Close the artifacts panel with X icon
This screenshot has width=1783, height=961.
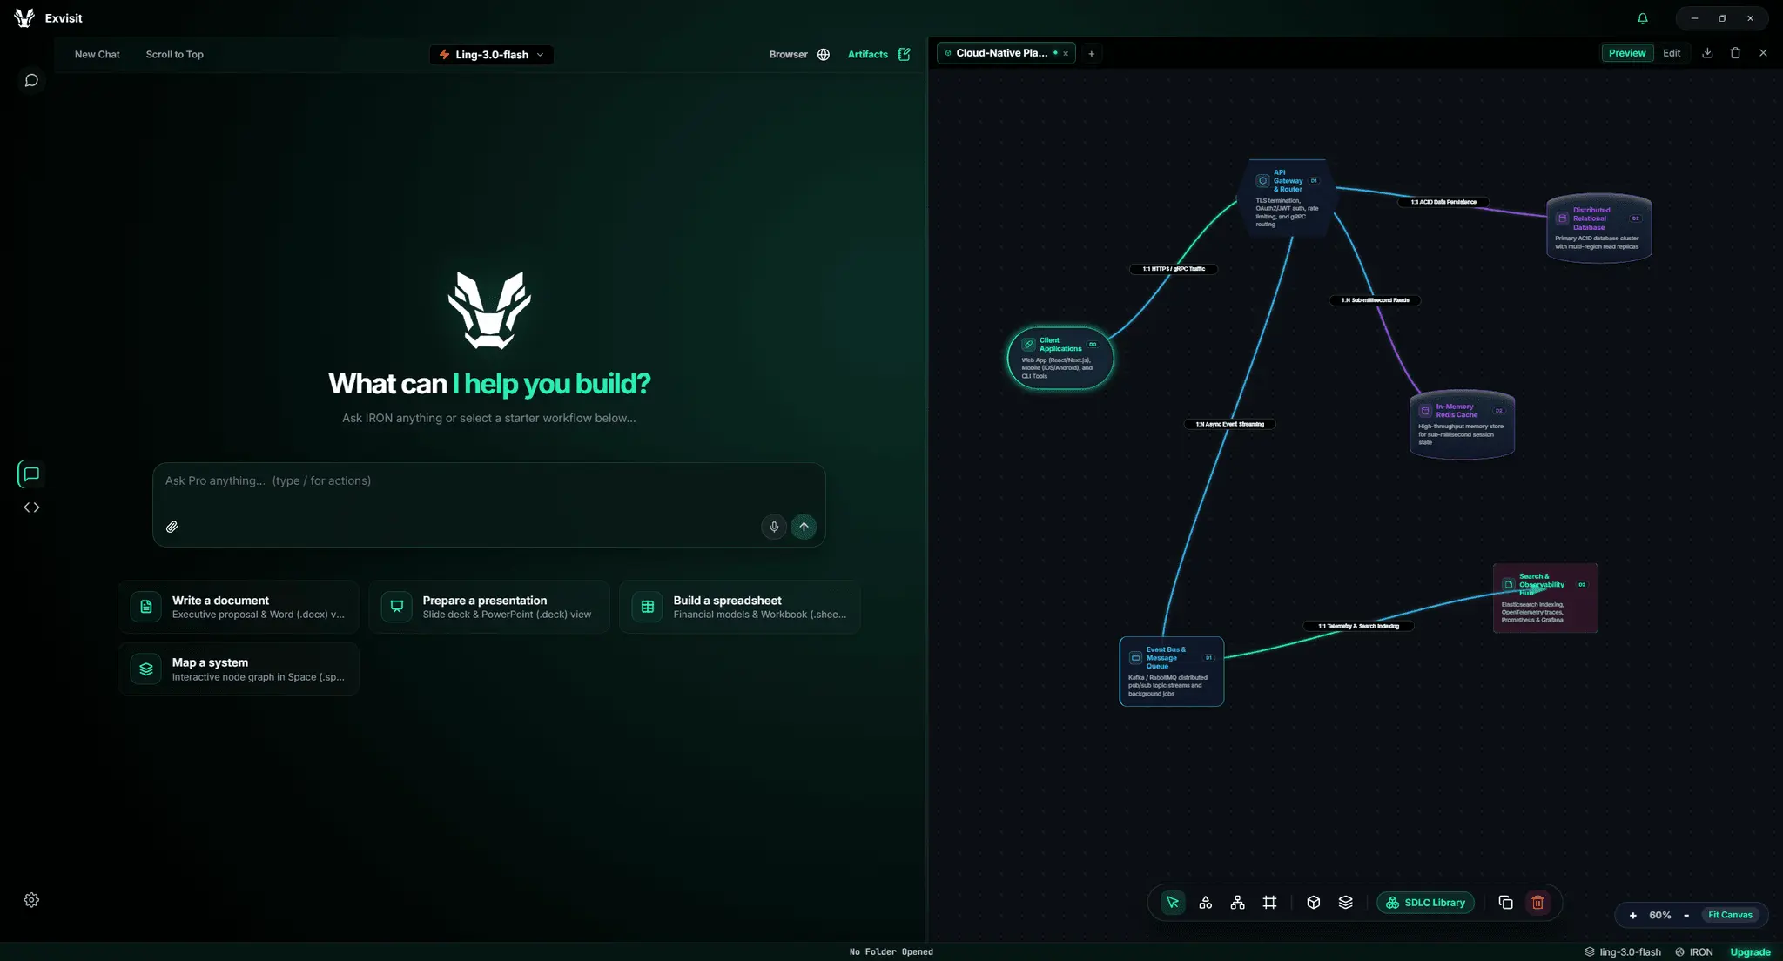tap(1763, 53)
